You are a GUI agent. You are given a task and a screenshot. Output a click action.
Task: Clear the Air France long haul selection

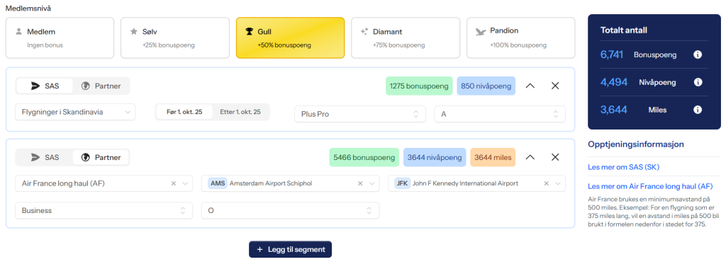[x=174, y=183]
